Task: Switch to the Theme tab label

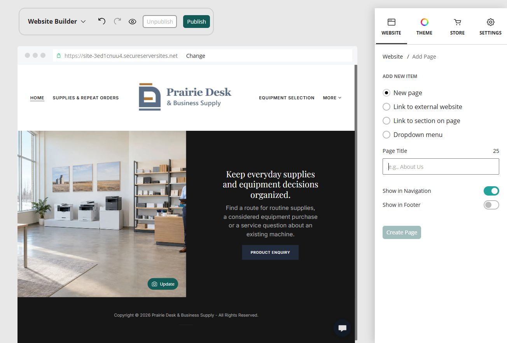Action: [424, 33]
